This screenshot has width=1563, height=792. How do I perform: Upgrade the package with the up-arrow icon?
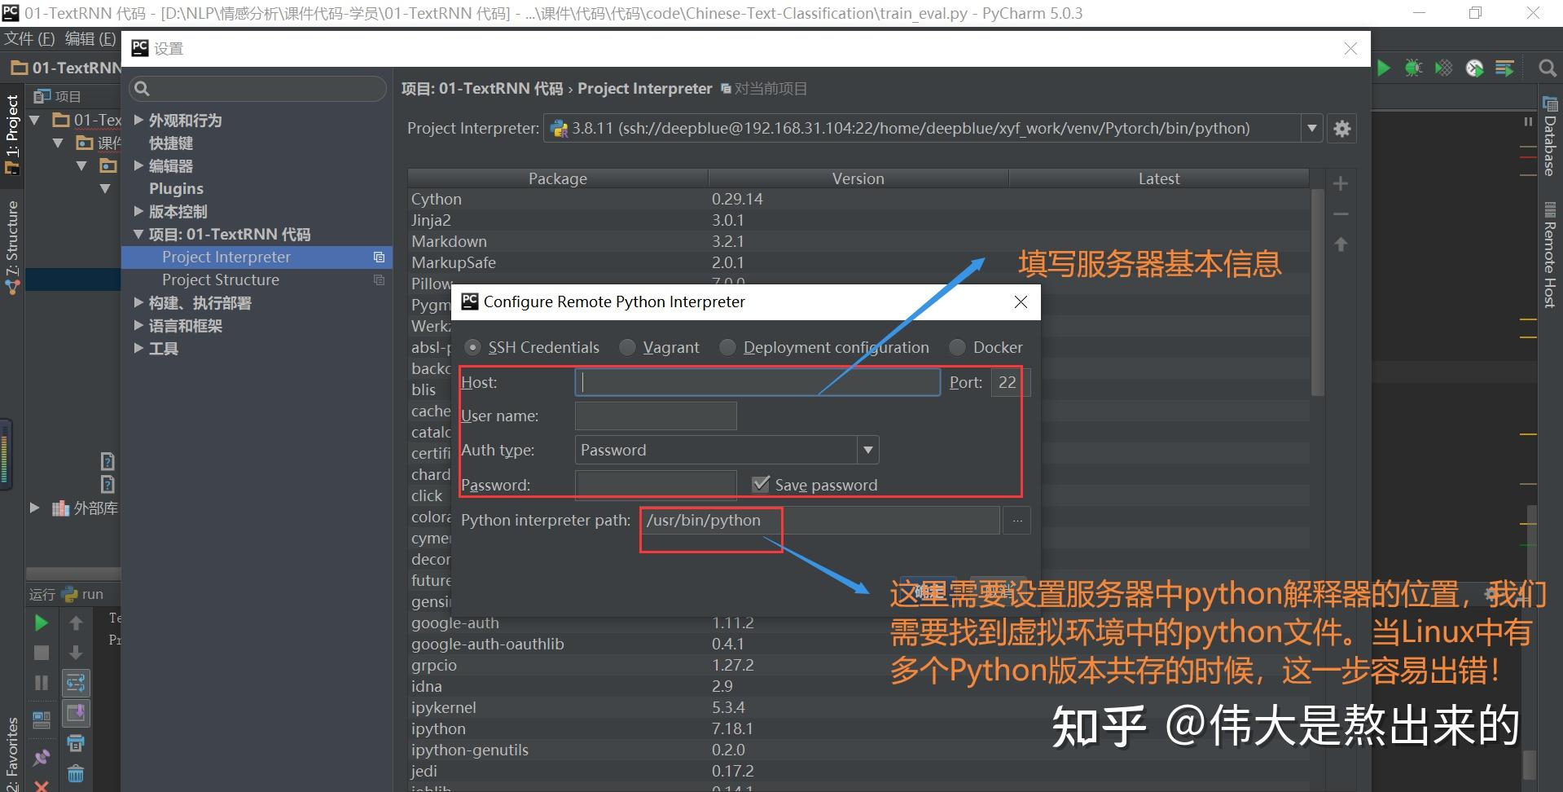tap(1341, 244)
